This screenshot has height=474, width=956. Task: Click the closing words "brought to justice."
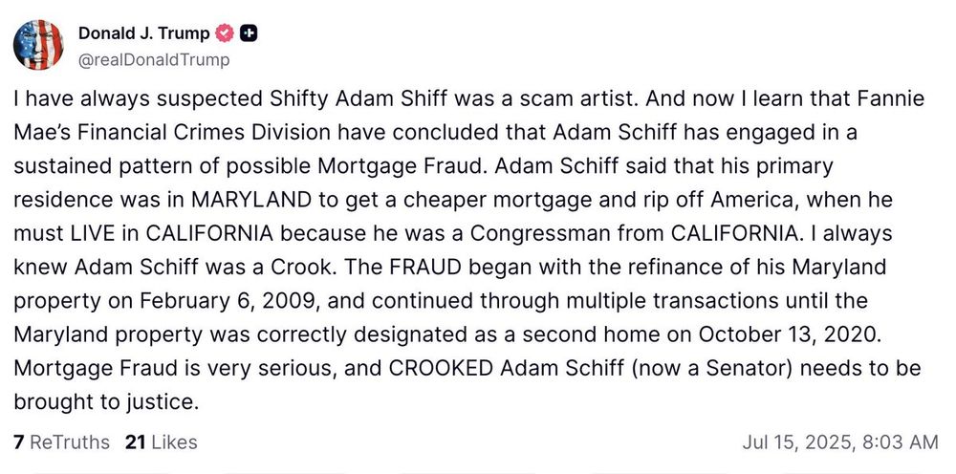[107, 402]
